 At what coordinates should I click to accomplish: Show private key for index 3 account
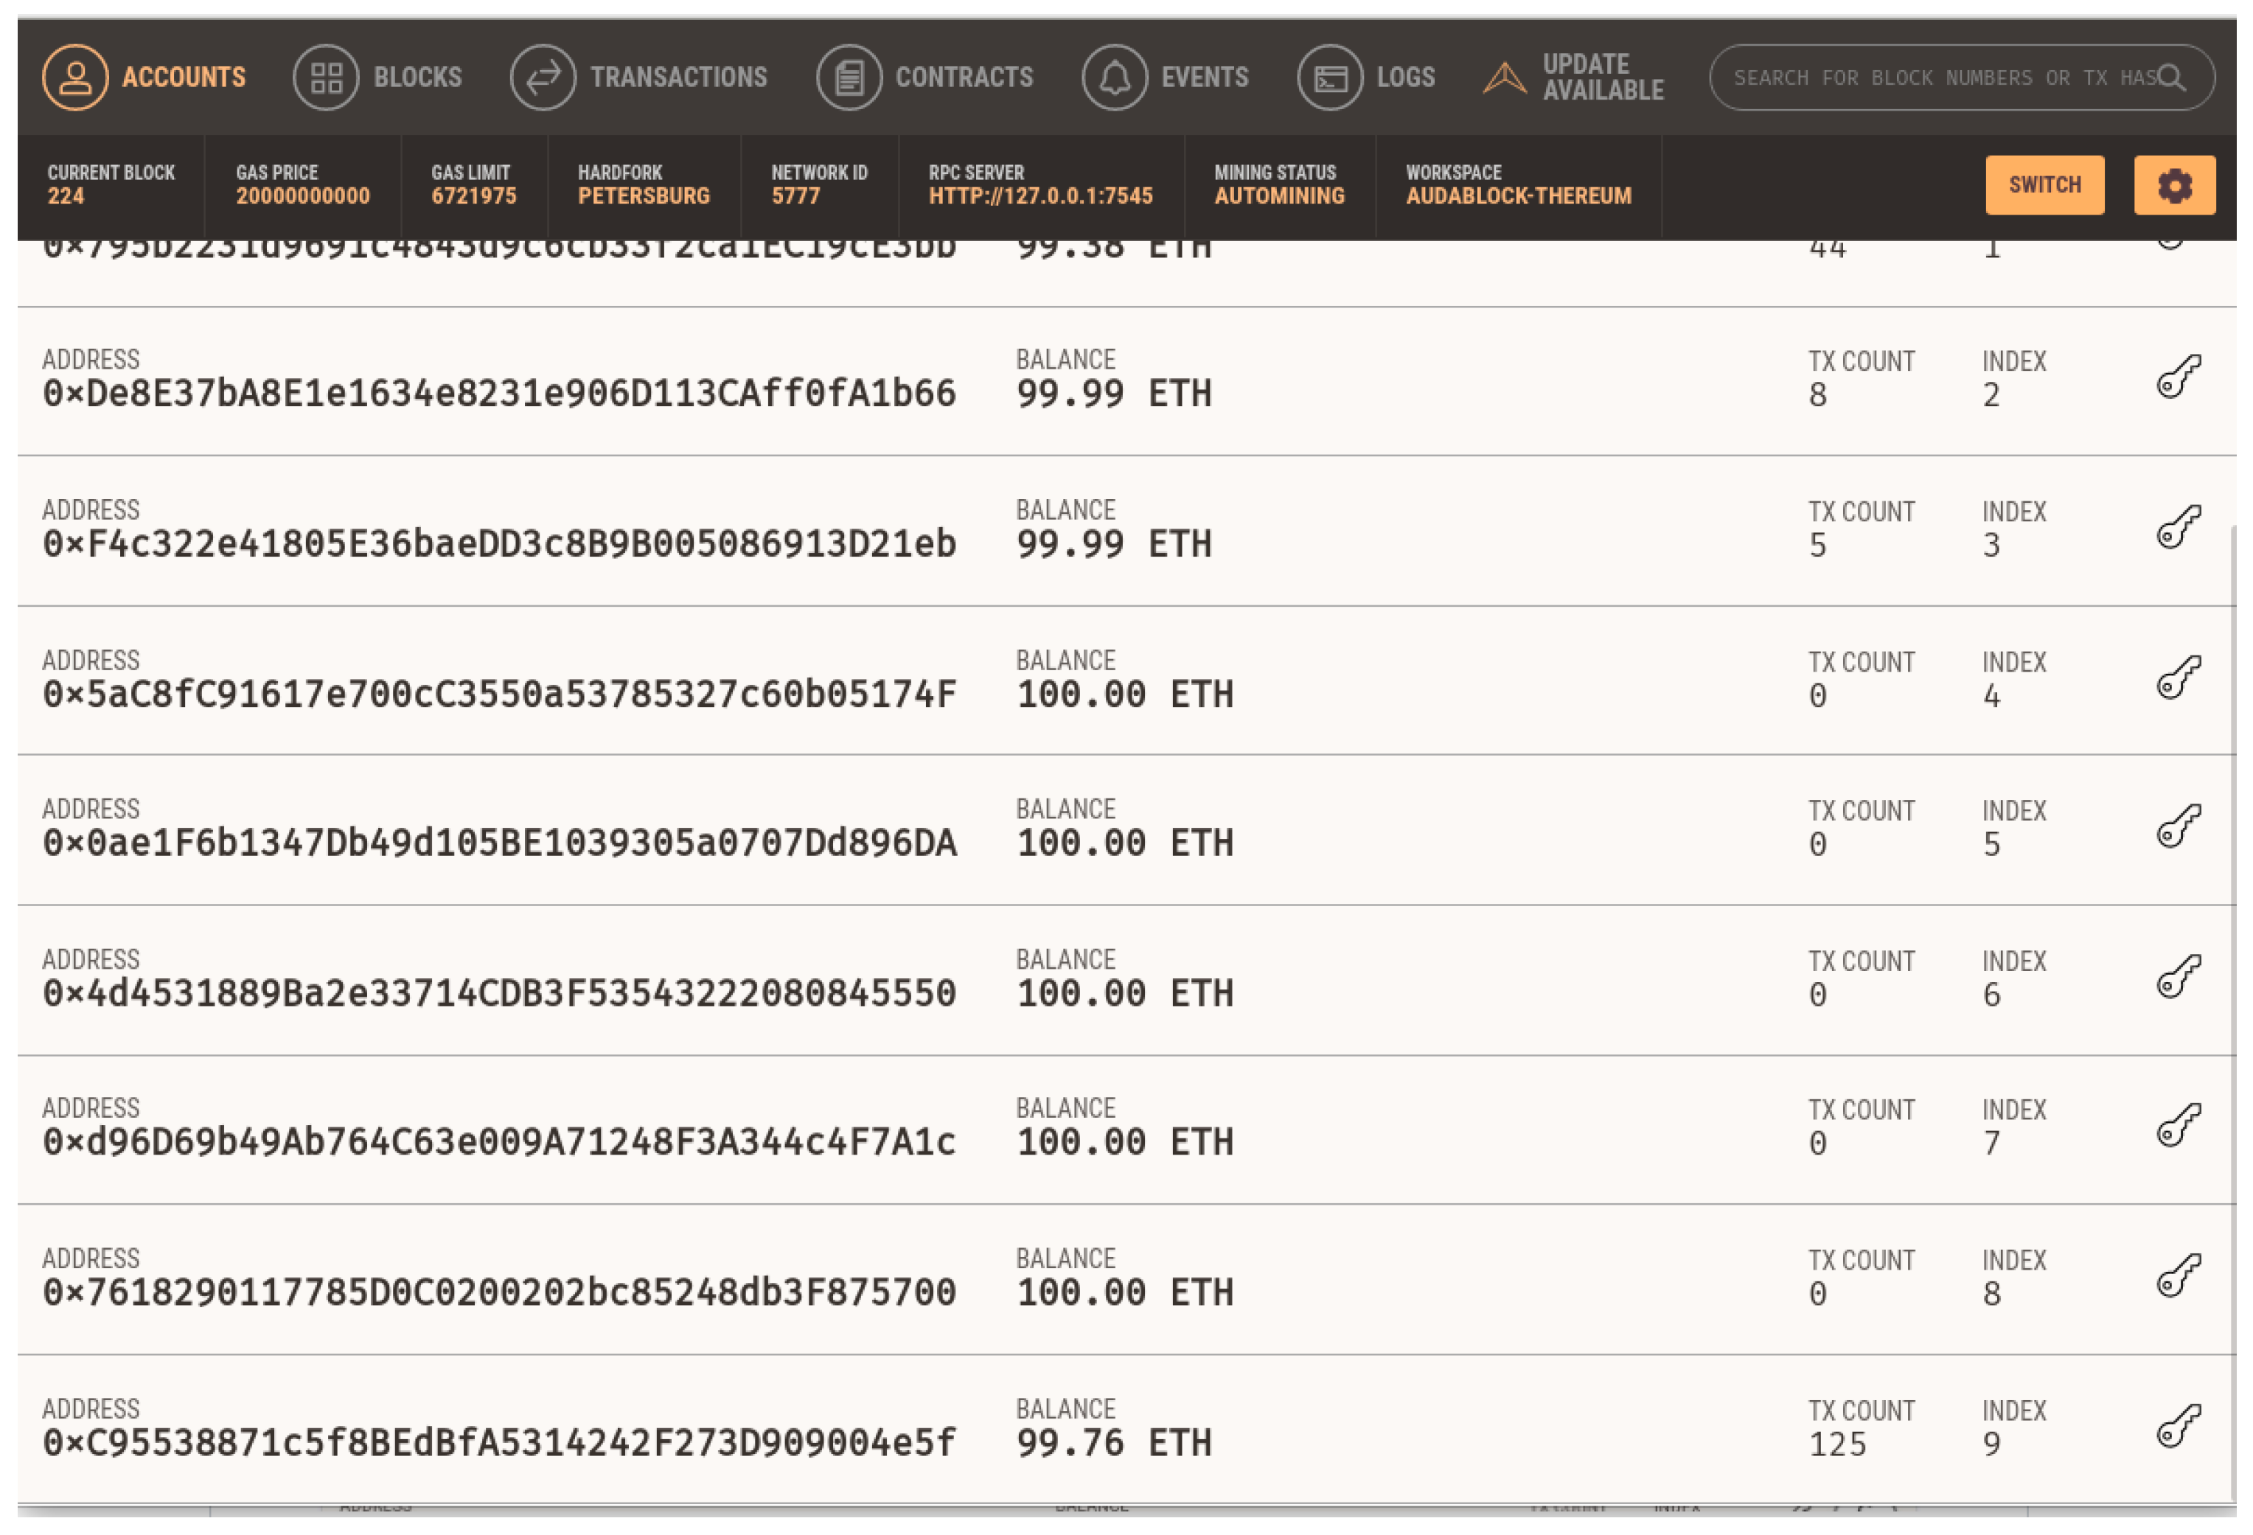[x=2179, y=526]
